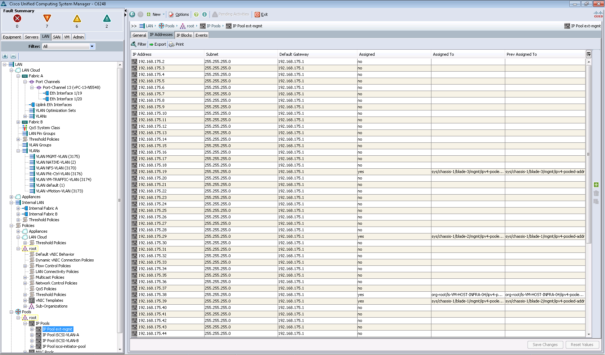The image size is (605, 355).
Task: Go back with the green arrow button
Action: point(132,14)
